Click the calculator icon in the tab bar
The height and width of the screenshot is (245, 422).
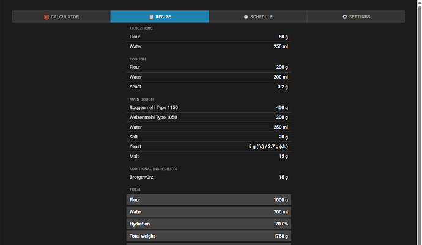(46, 17)
